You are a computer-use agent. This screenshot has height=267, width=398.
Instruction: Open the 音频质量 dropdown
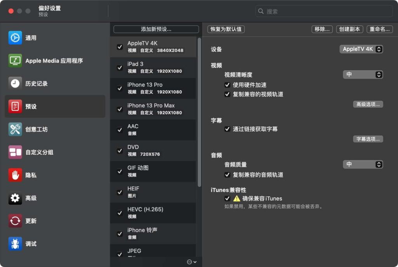click(x=363, y=164)
